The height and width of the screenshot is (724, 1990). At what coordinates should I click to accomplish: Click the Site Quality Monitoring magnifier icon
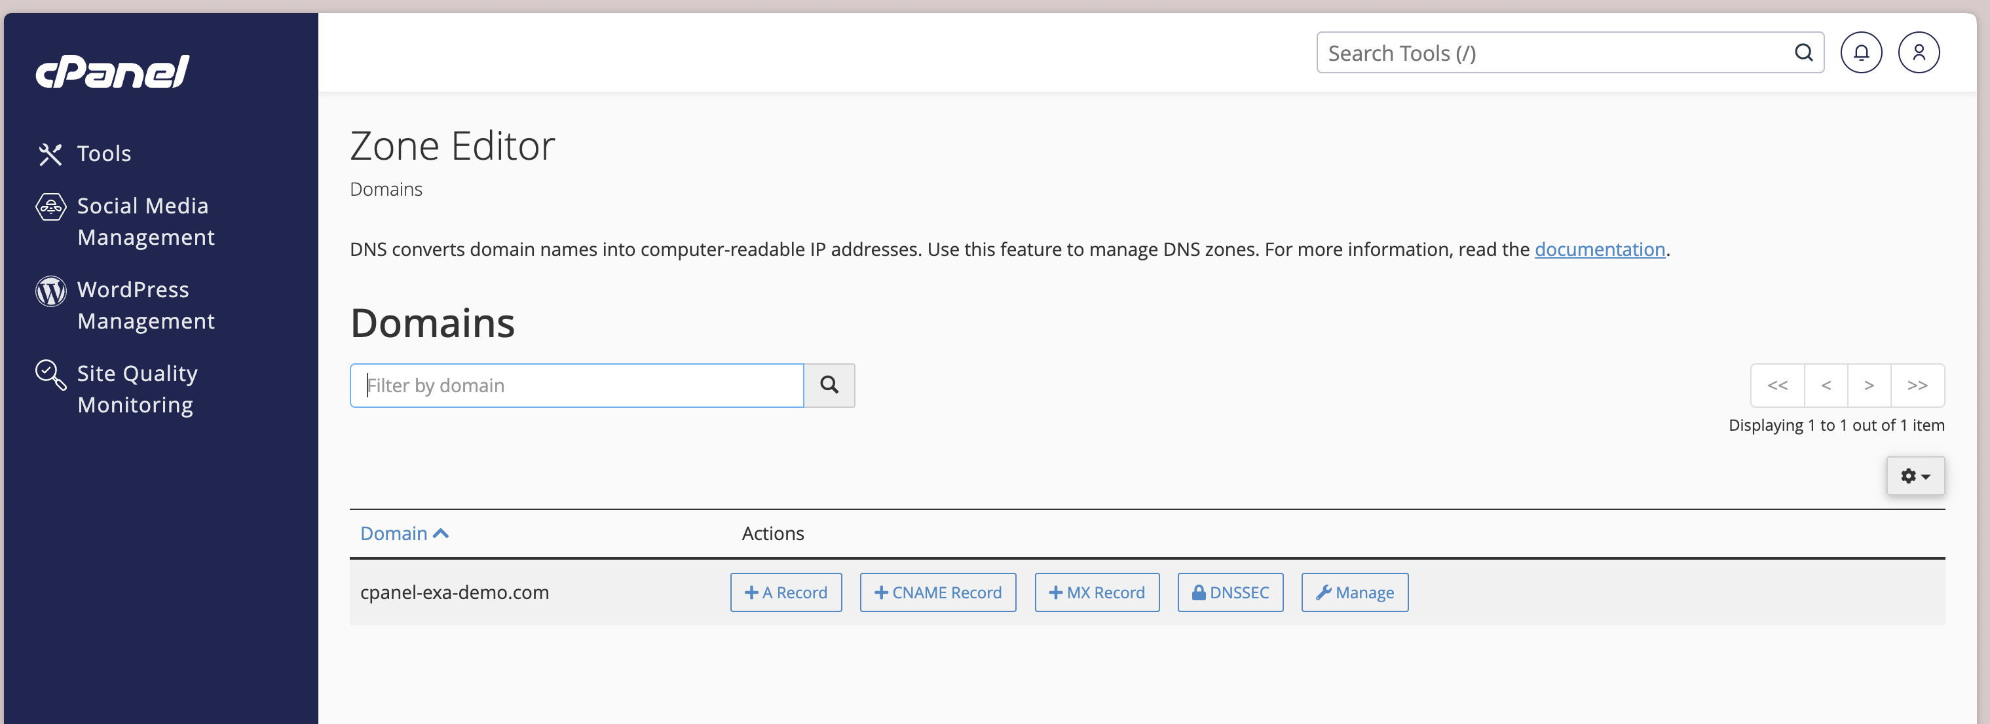pos(51,375)
